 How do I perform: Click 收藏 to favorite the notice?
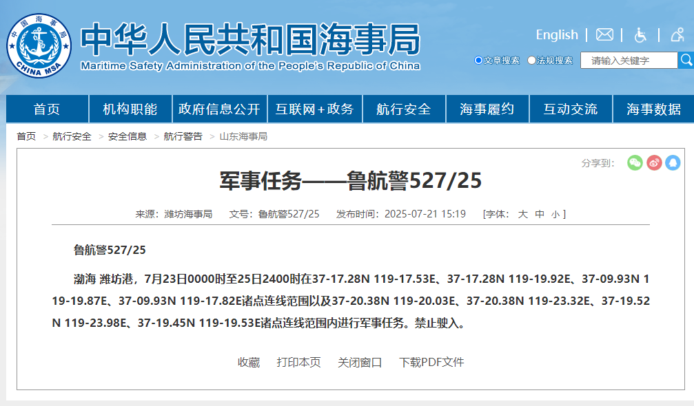(249, 361)
